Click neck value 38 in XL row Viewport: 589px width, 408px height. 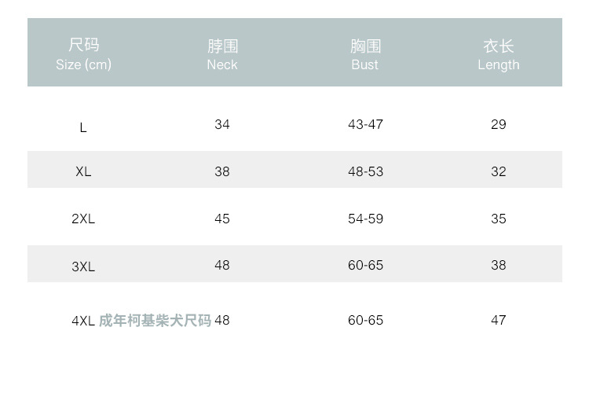[222, 171]
